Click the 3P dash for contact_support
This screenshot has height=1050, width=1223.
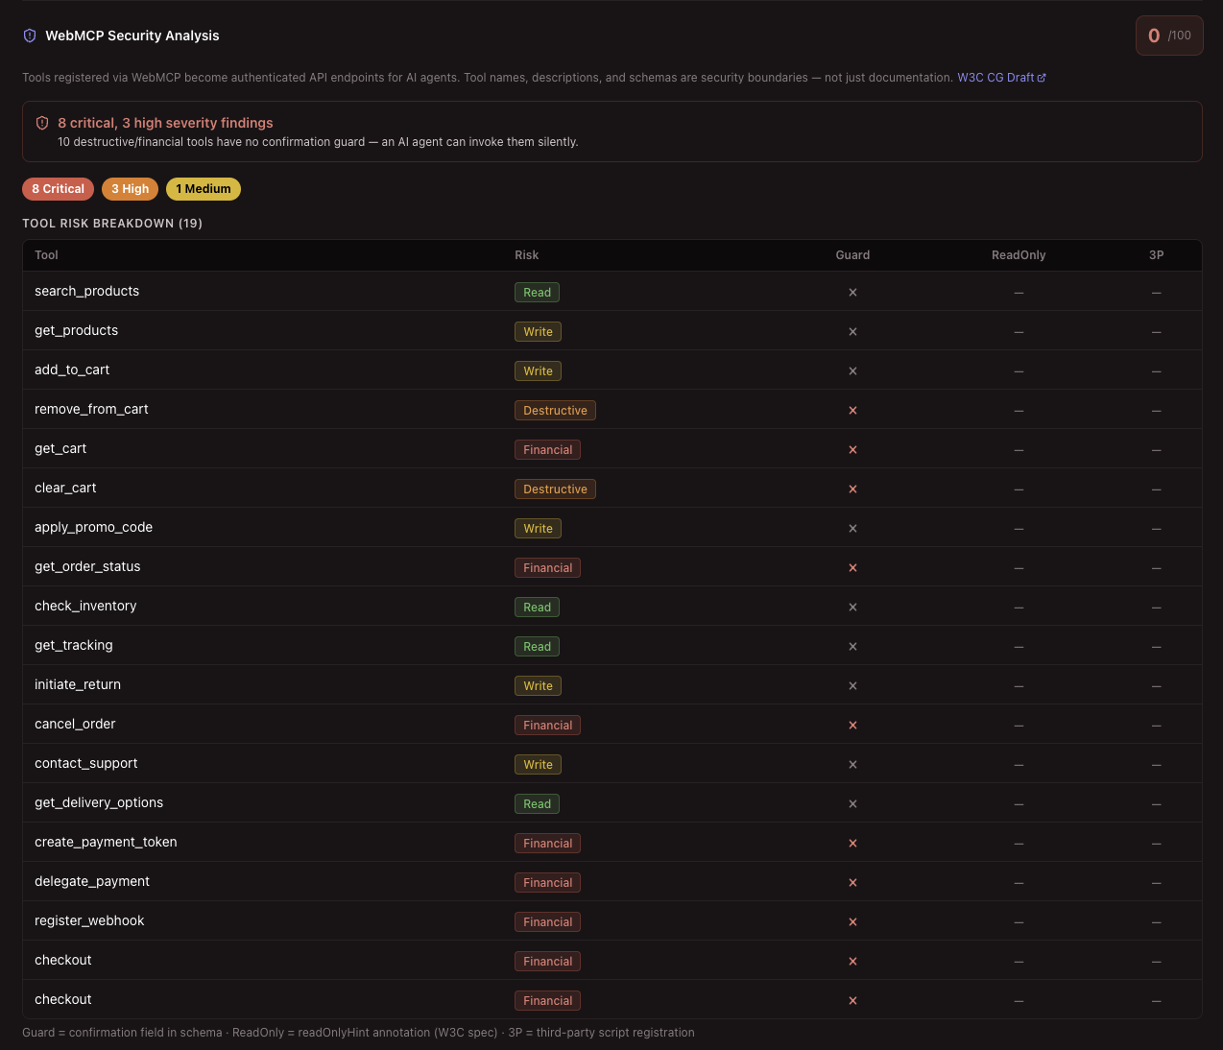(x=1156, y=765)
